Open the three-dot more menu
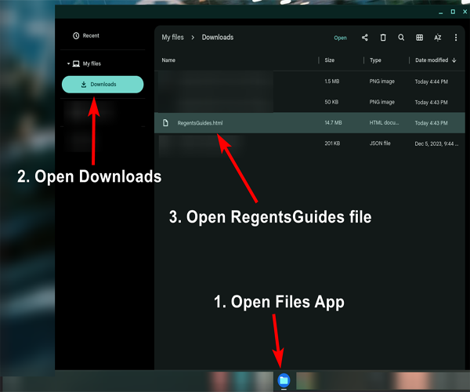The width and height of the screenshot is (470, 392). click(456, 38)
